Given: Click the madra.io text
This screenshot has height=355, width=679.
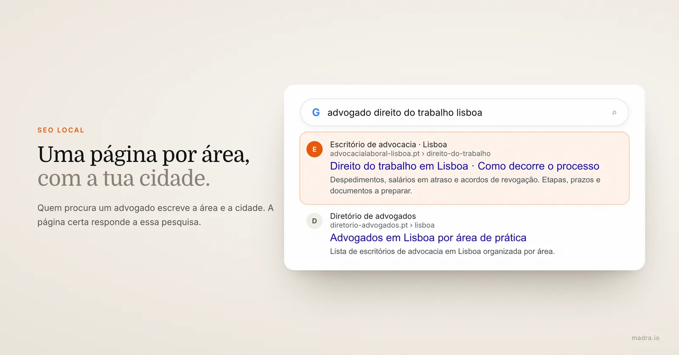Looking at the screenshot, I should [x=645, y=338].
